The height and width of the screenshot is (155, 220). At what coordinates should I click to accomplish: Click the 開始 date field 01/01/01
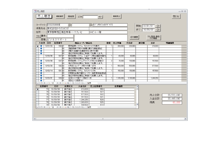pyautogui.click(x=148, y=26)
